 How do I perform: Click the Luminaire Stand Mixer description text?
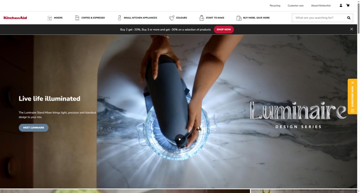(57, 115)
